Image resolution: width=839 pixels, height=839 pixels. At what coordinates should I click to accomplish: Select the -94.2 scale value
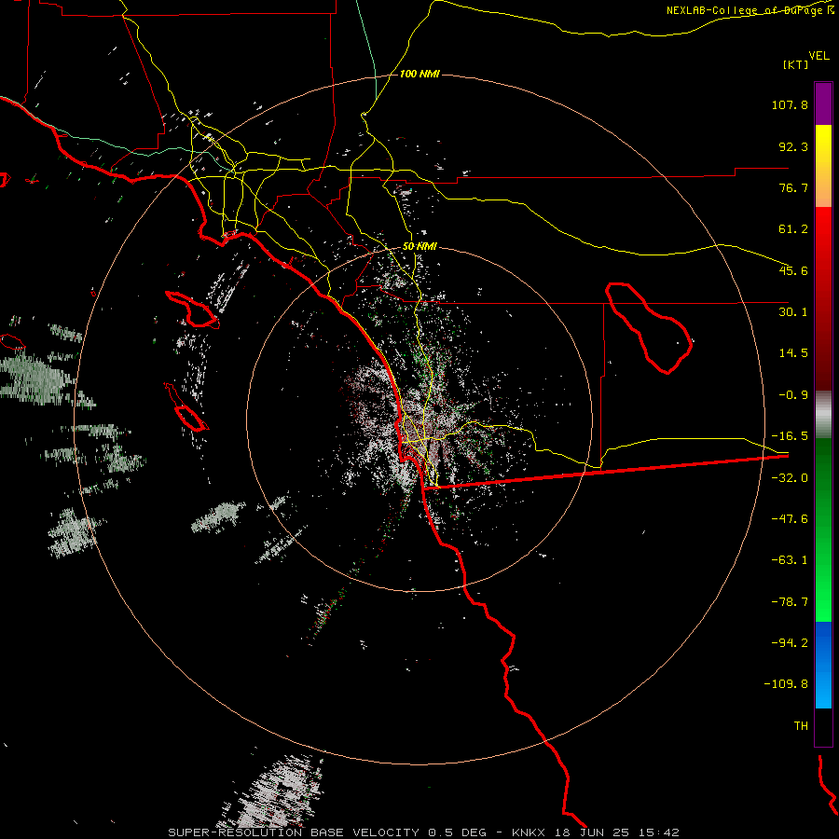point(790,643)
